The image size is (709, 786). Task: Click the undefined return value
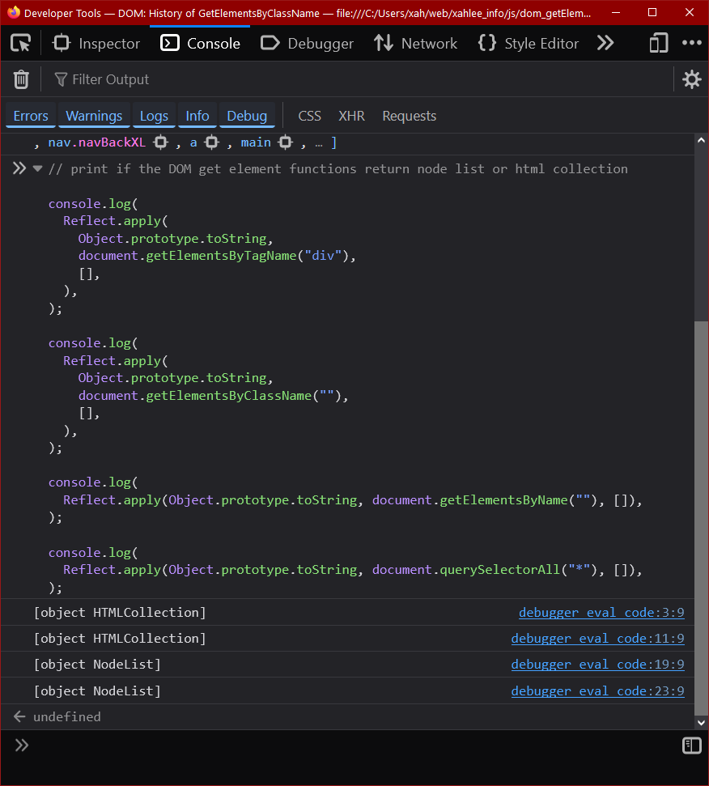pyautogui.click(x=67, y=717)
